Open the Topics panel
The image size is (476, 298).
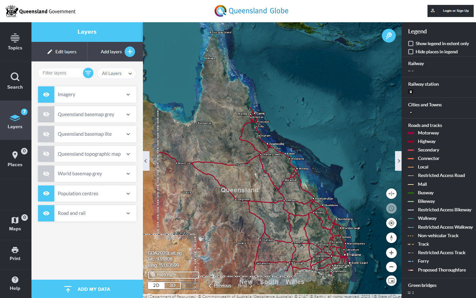point(15,42)
